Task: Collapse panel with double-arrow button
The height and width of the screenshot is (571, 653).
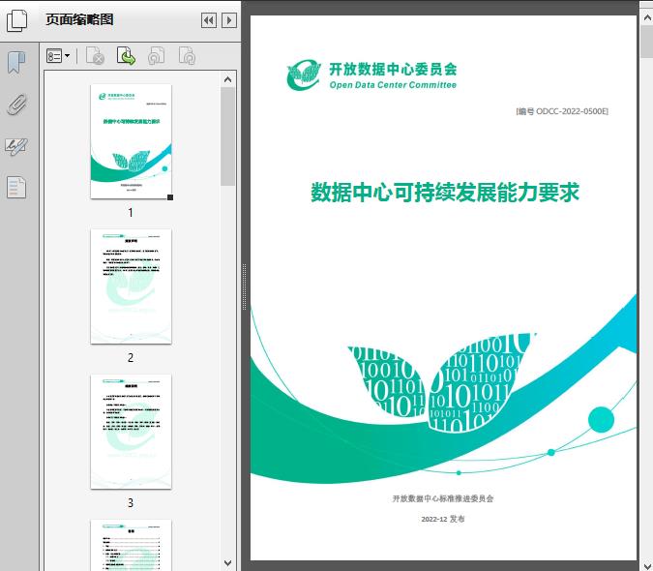Action: click(209, 20)
